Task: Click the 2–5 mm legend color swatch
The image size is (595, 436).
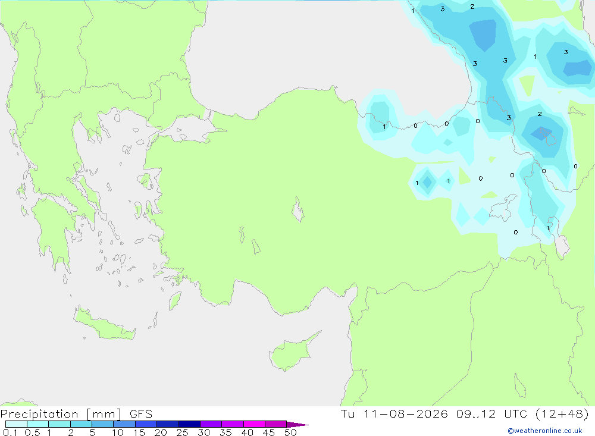Action: 81,424
